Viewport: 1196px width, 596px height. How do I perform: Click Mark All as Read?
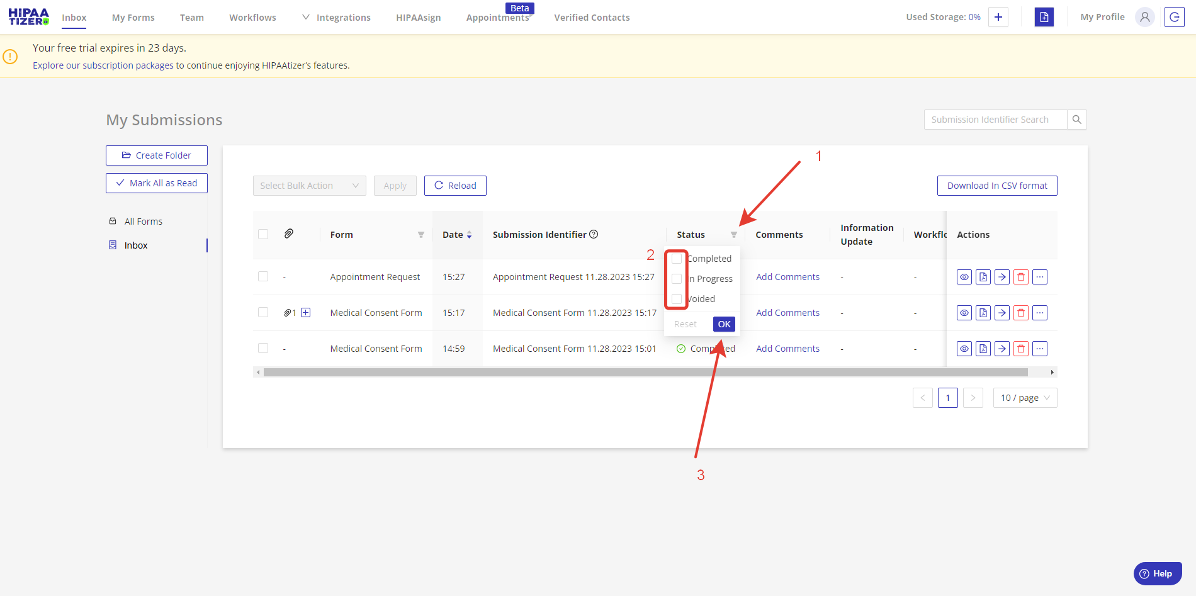pos(157,183)
